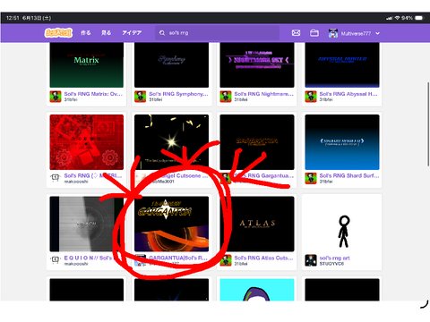Open the ATLAS project thumbnail
The image size is (430, 322).
click(257, 224)
